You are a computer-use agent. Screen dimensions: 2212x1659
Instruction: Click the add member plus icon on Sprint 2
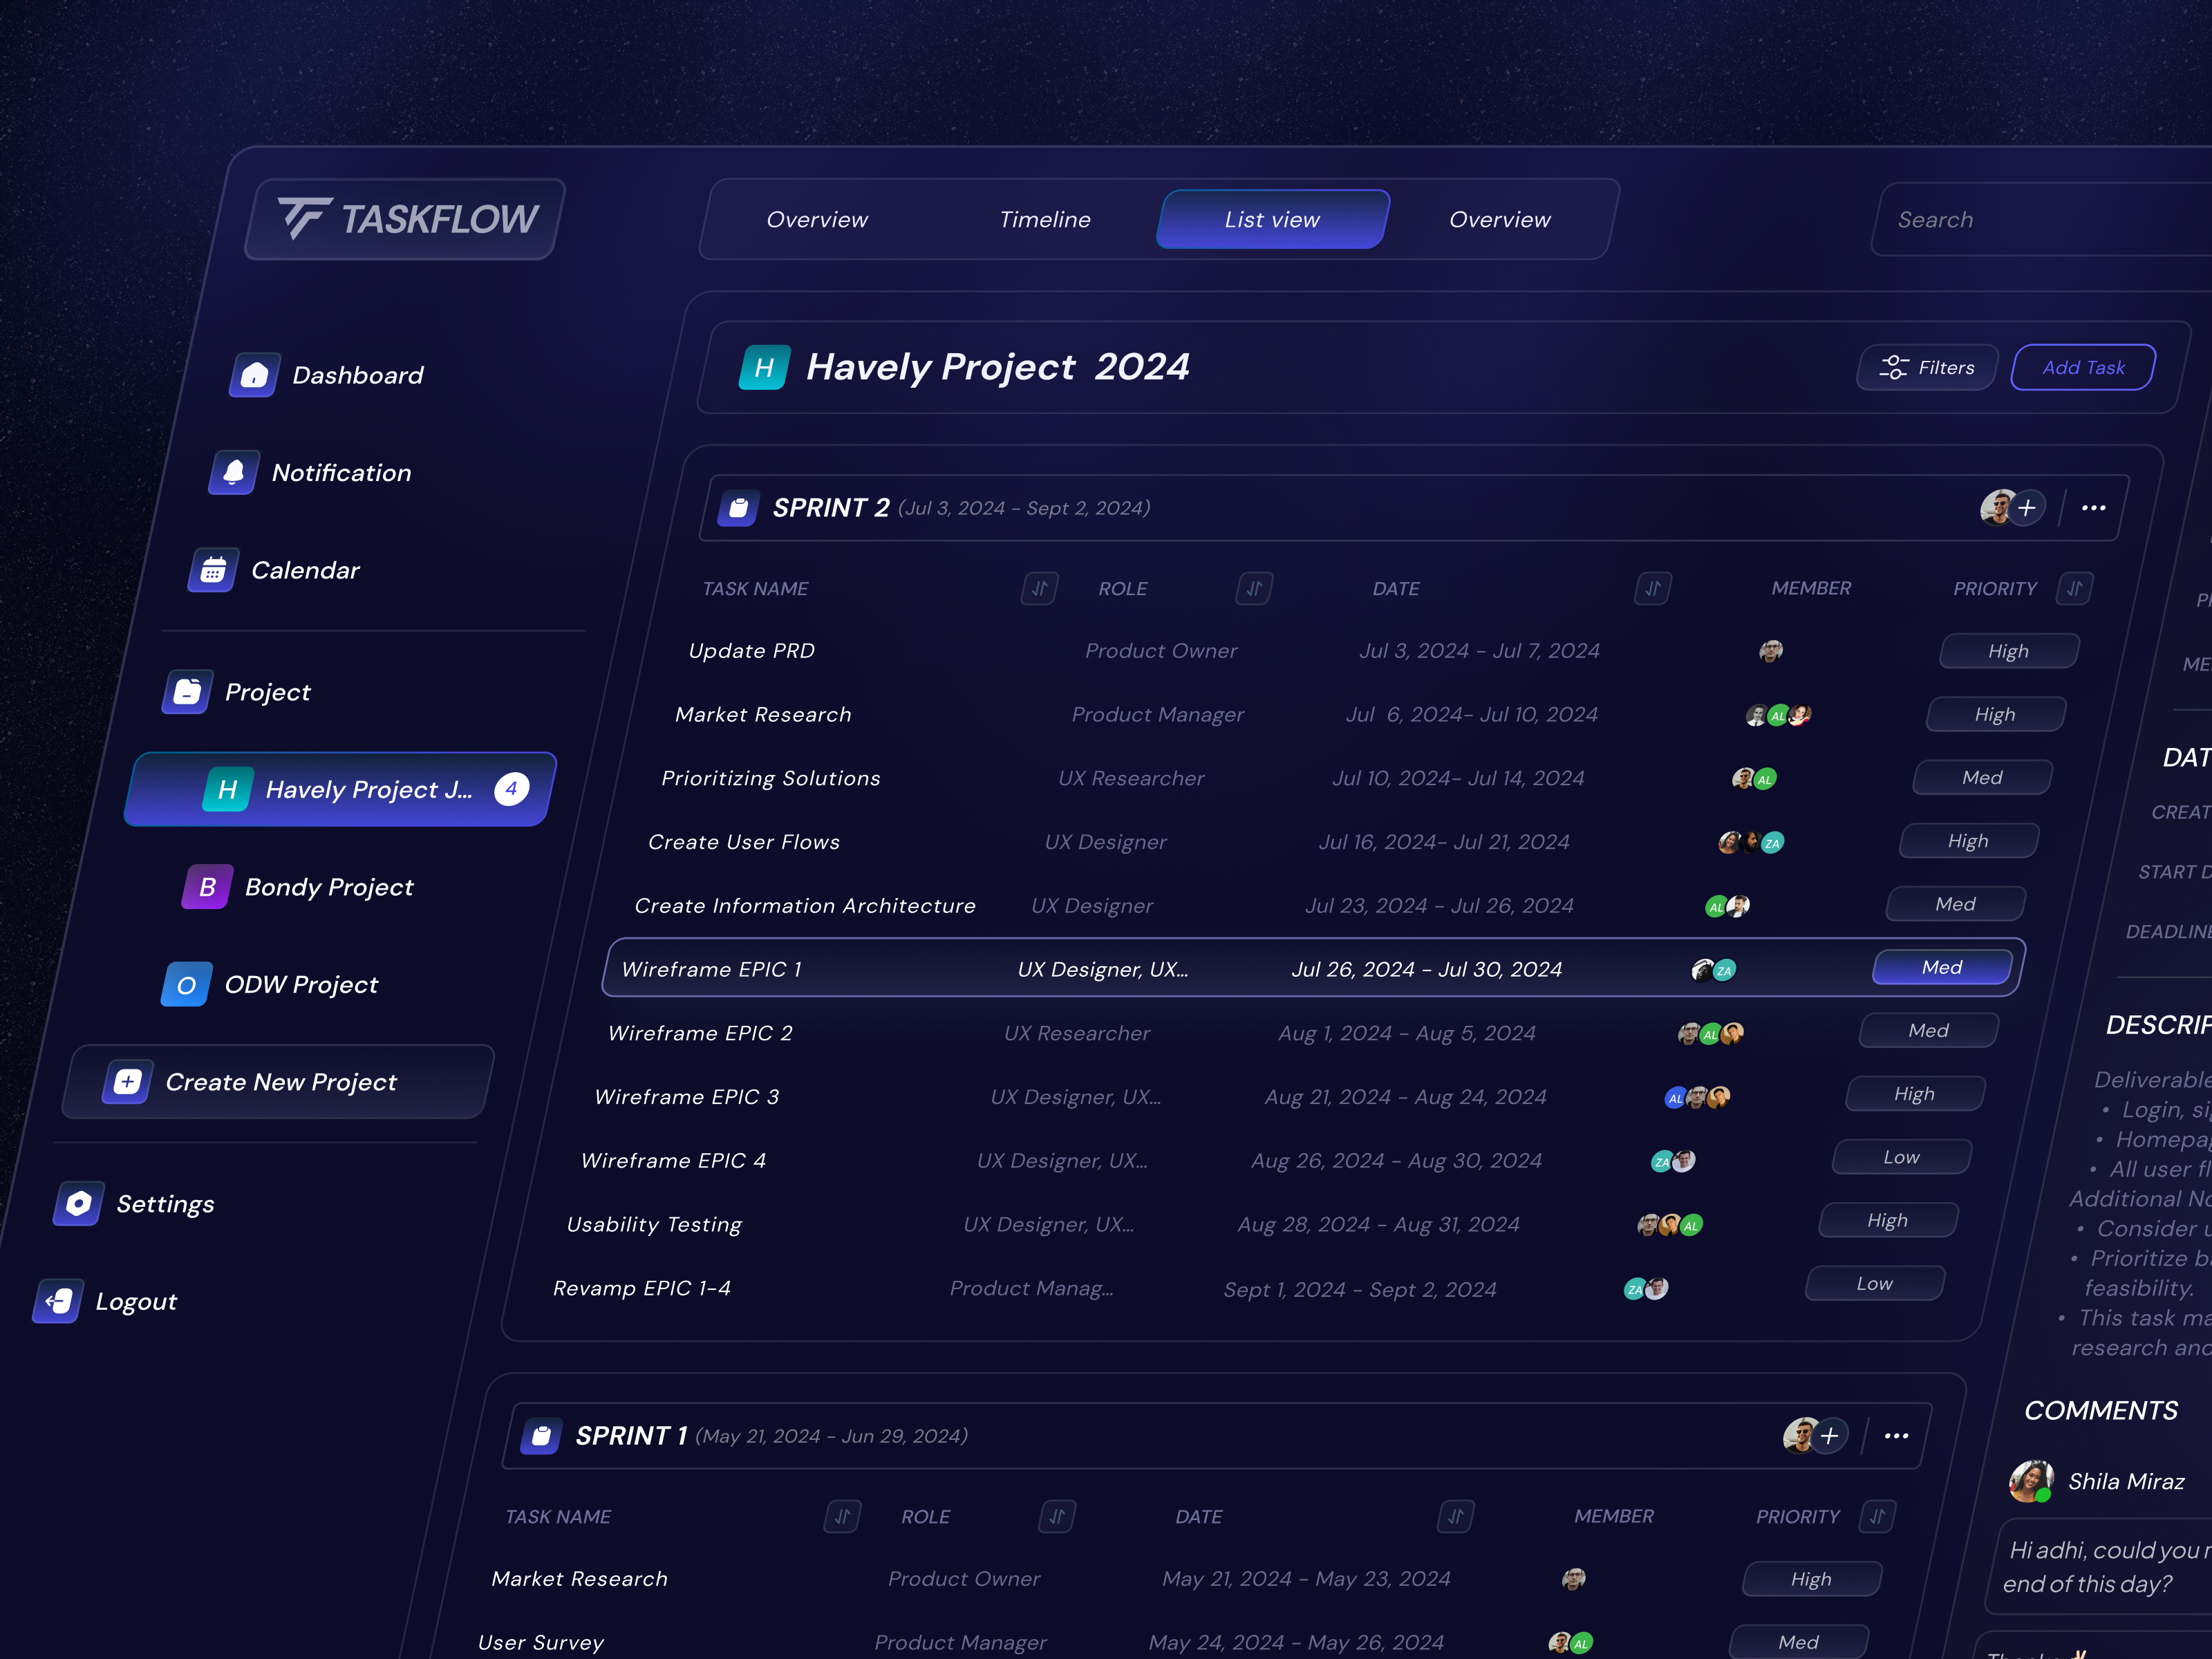2029,507
